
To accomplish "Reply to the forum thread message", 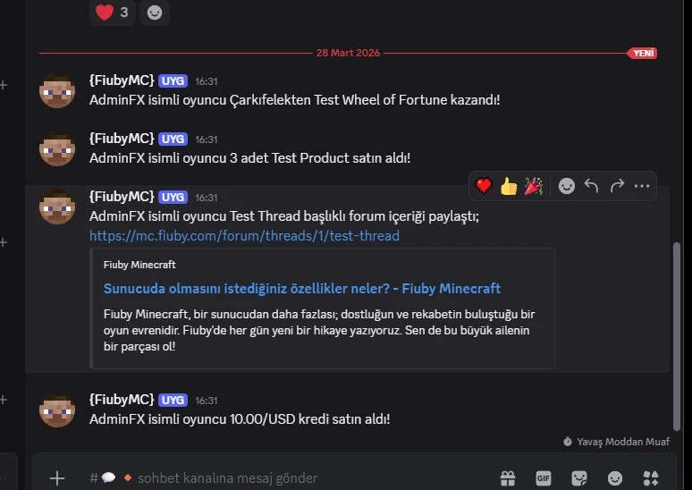I will [x=592, y=186].
